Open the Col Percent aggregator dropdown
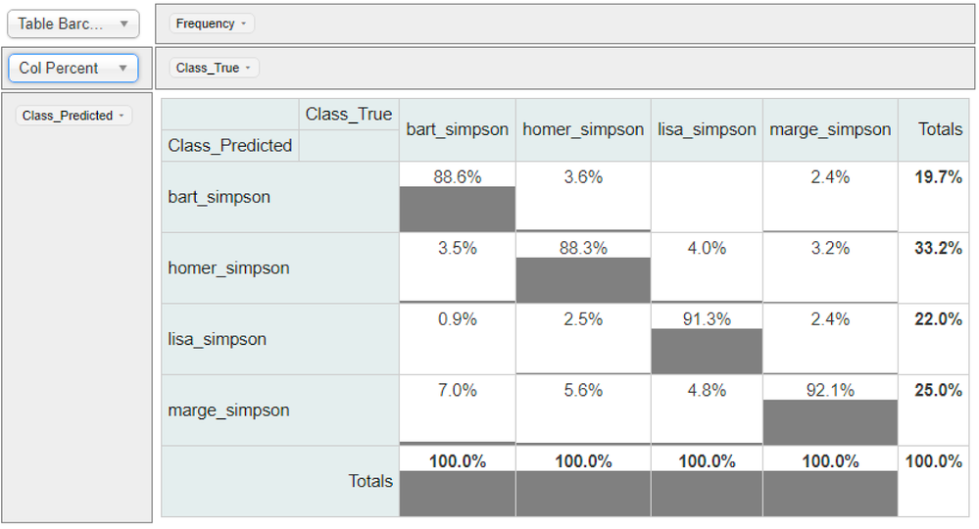 [x=73, y=68]
